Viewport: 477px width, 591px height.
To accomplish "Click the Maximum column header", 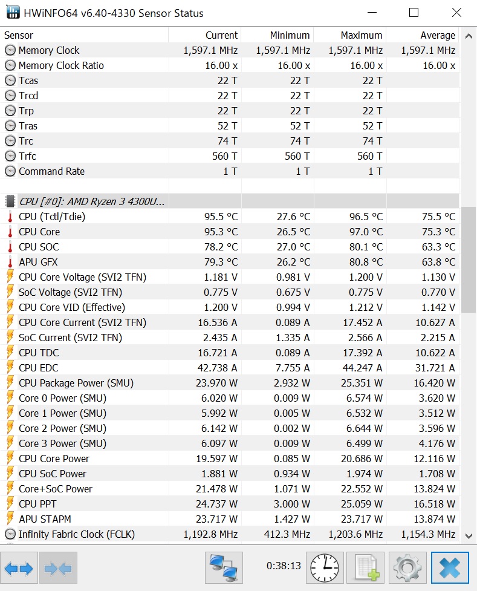I will 351,35.
